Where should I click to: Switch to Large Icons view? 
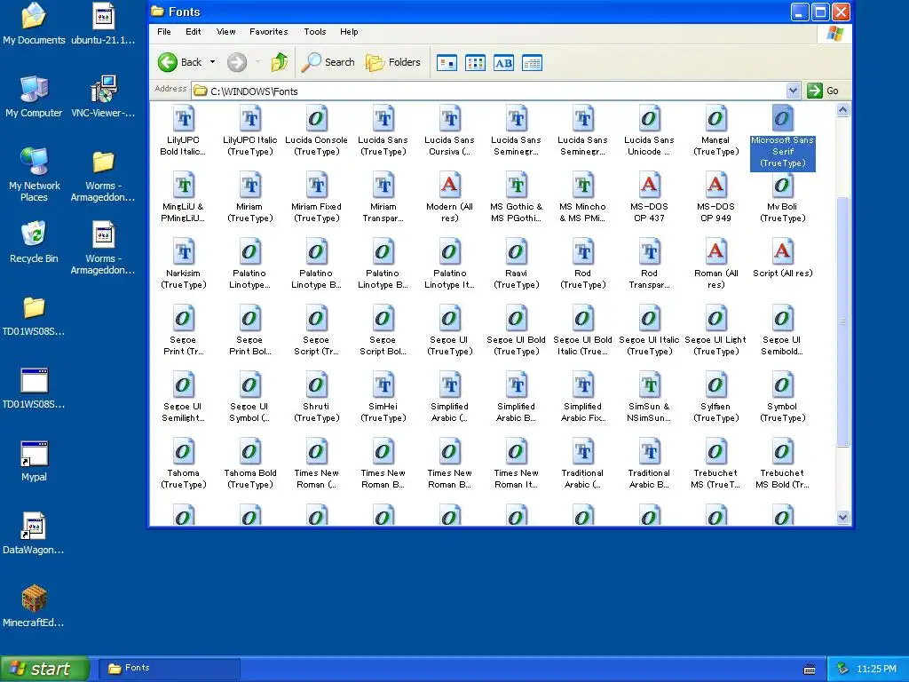(x=447, y=63)
